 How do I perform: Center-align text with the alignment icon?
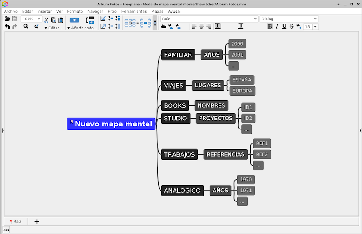point(201,26)
